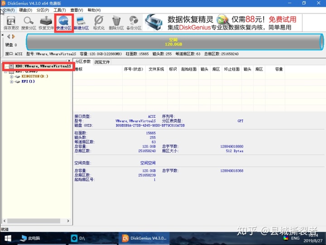This screenshot has width=326, height=245.
Task: Close the disk map pane with its x
Action: [x=3, y=35]
